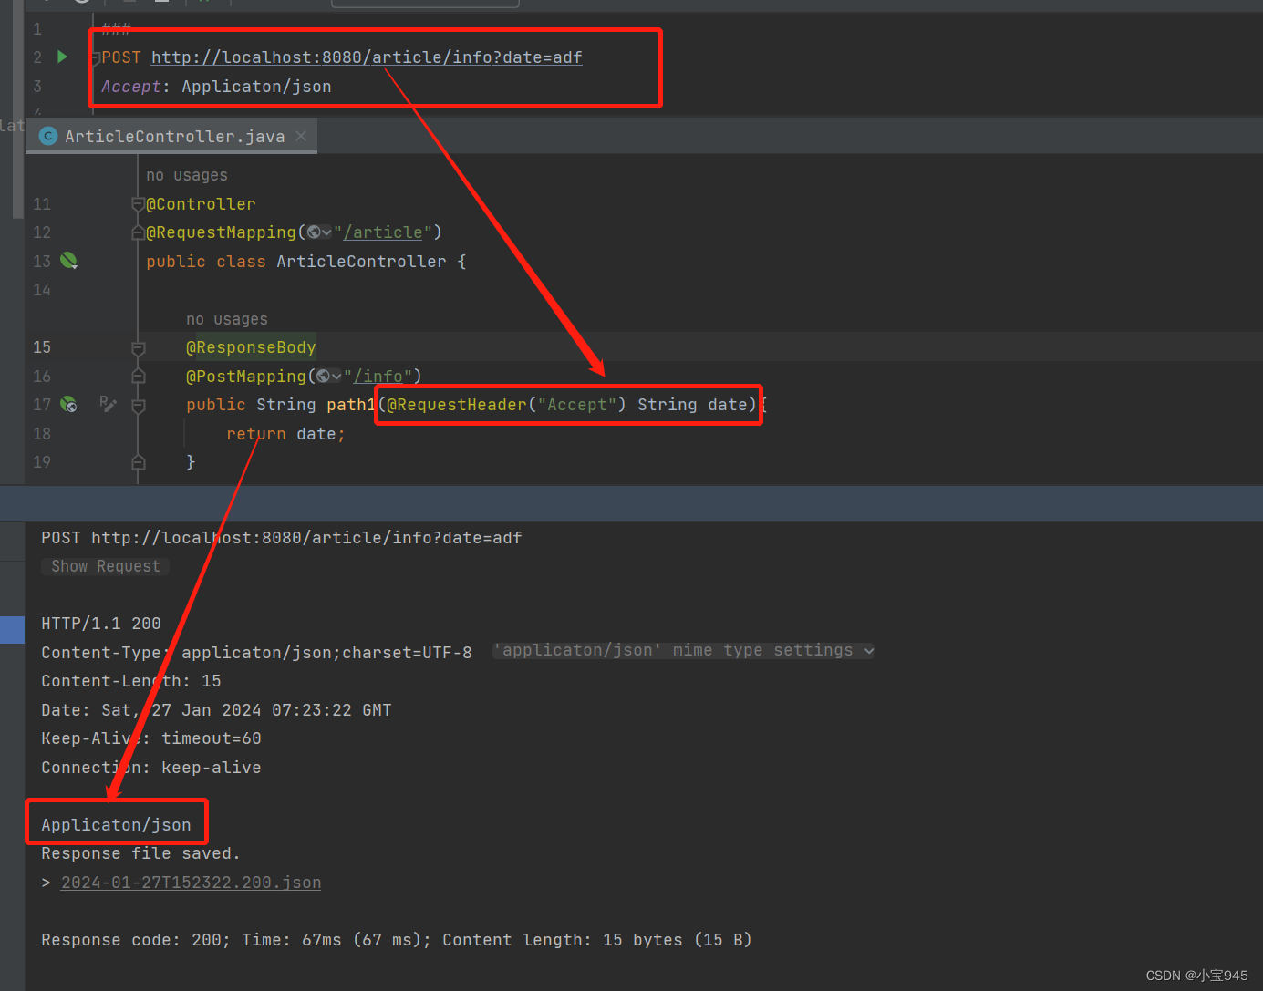Click the related-edit pencil gutter icon on line 17
Viewport: 1263px width, 991px height.
(108, 404)
